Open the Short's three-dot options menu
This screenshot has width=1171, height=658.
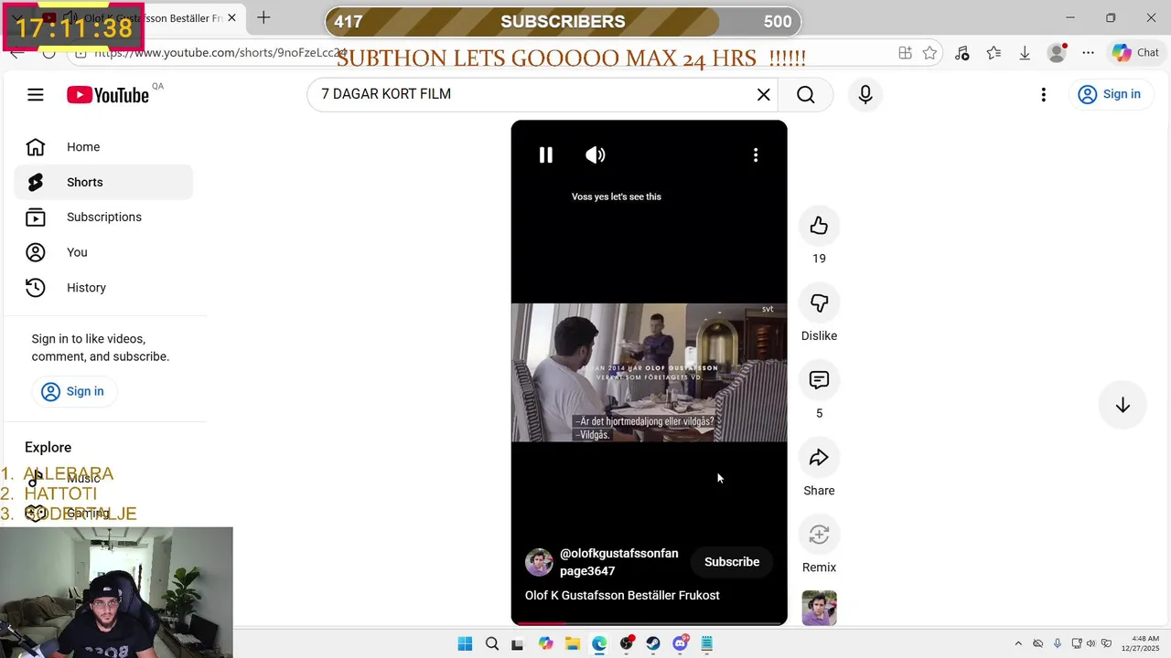pos(756,155)
